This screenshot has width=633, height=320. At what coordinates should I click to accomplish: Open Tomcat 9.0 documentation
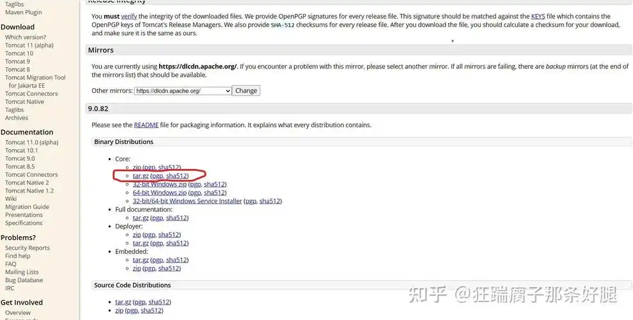coord(20,158)
